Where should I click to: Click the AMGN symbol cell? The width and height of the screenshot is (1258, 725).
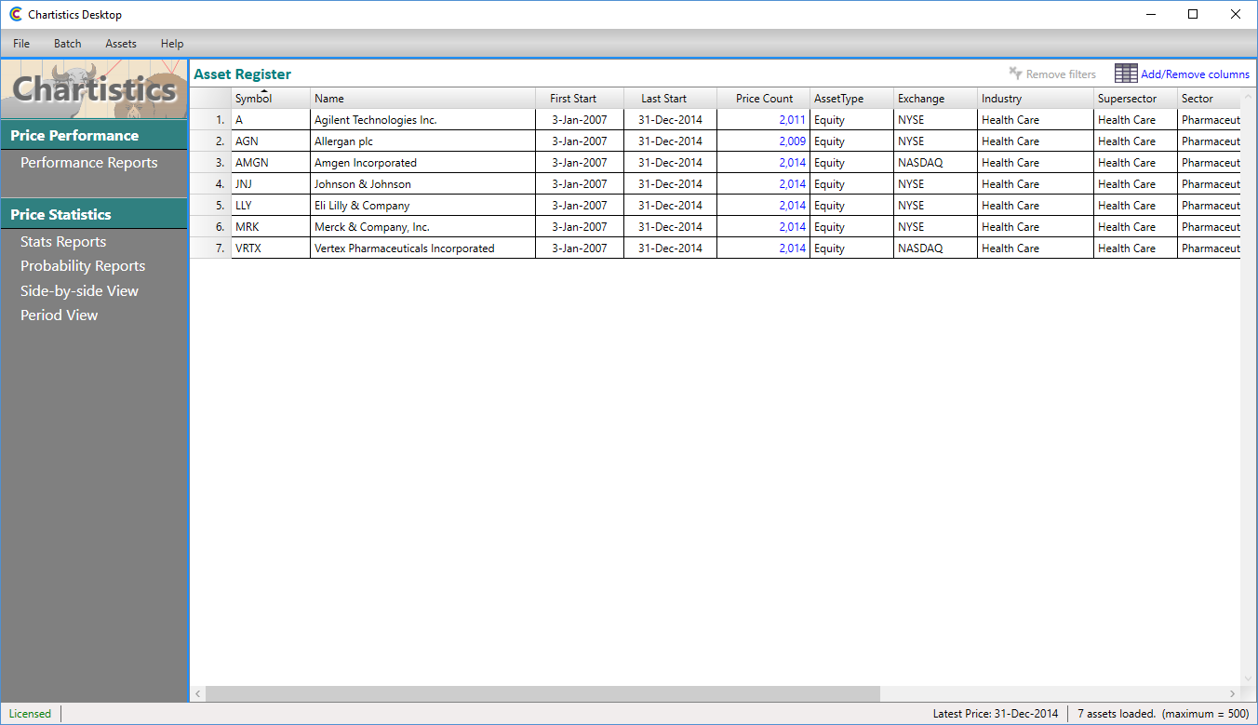(271, 163)
